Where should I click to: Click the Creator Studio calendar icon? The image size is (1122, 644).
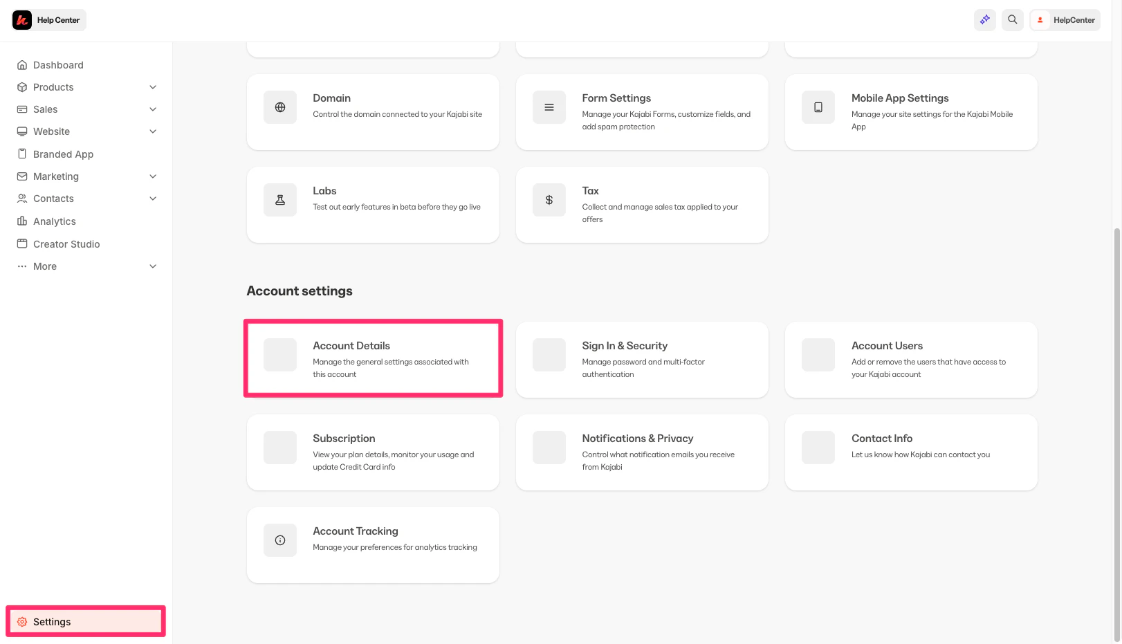point(22,243)
